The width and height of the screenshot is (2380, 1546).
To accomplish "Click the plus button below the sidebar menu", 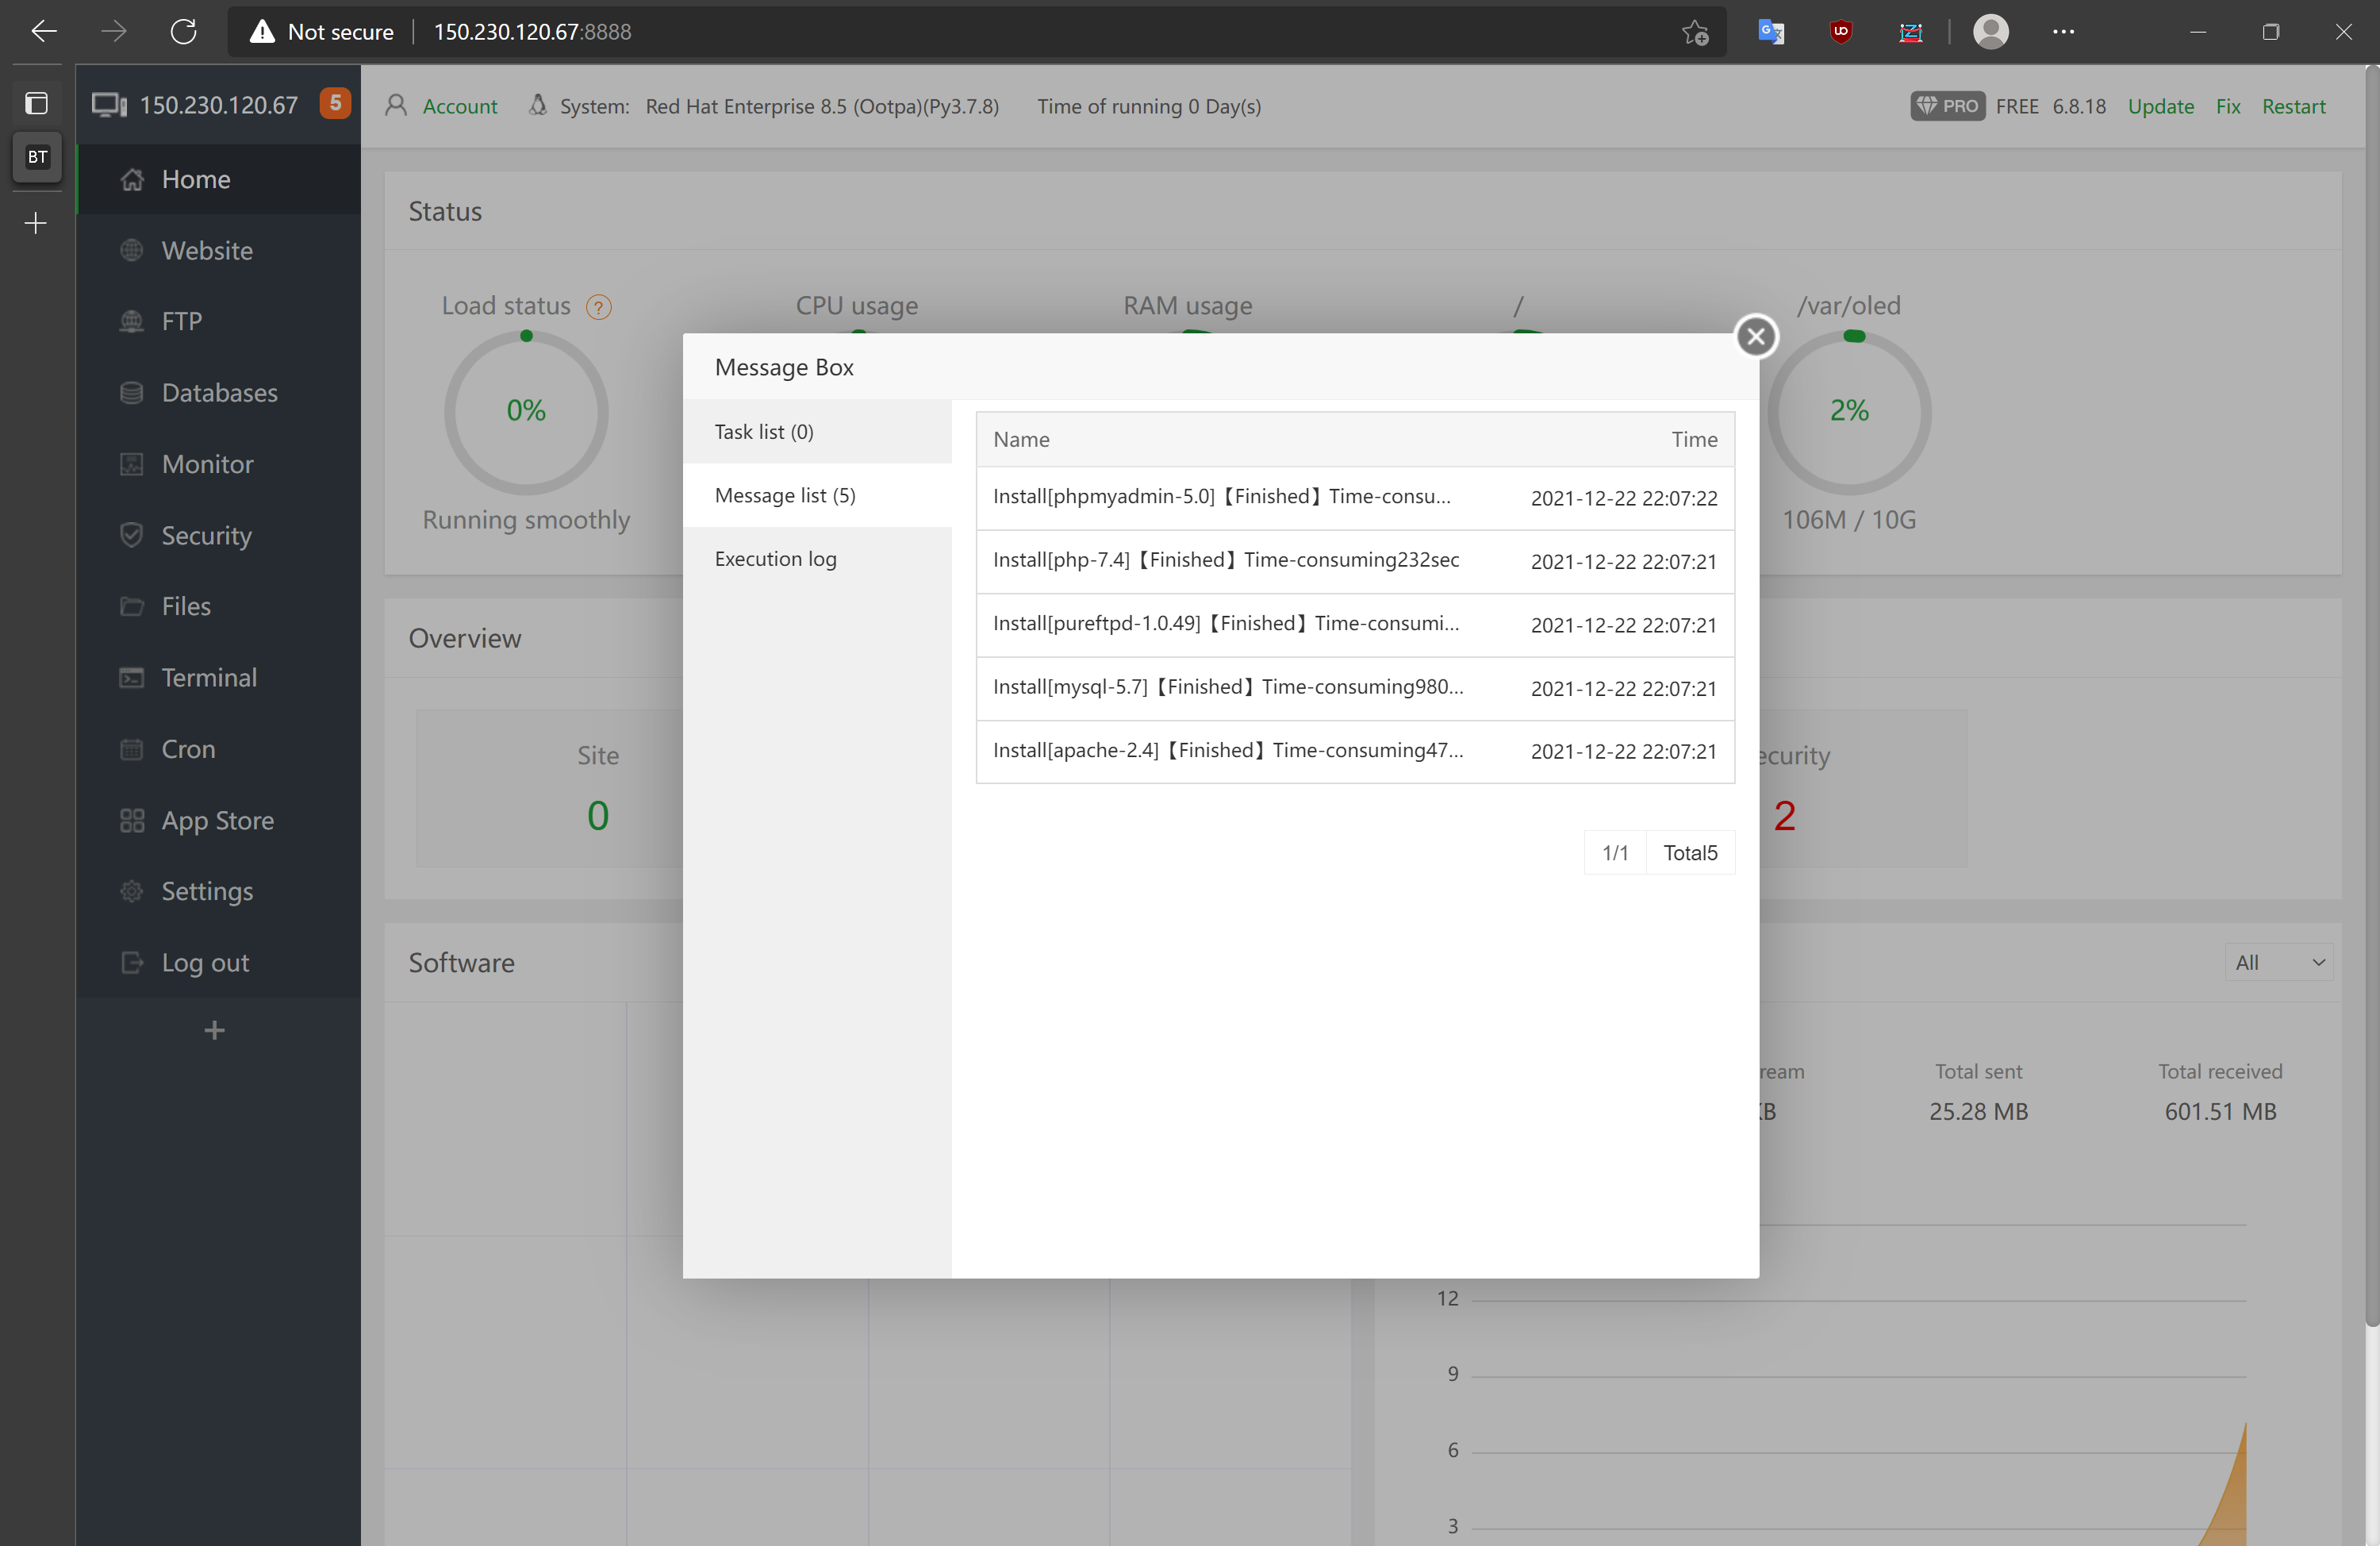I will click(x=214, y=1029).
